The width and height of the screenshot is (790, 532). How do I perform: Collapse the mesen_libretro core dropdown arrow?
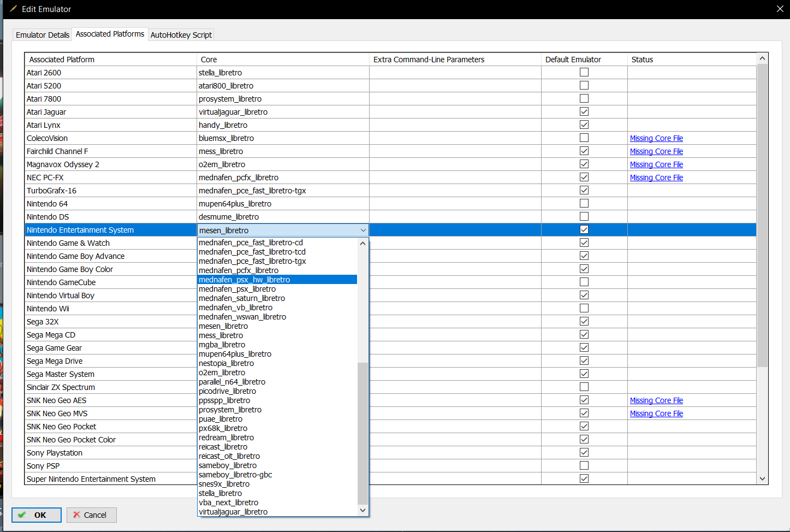[x=363, y=230]
